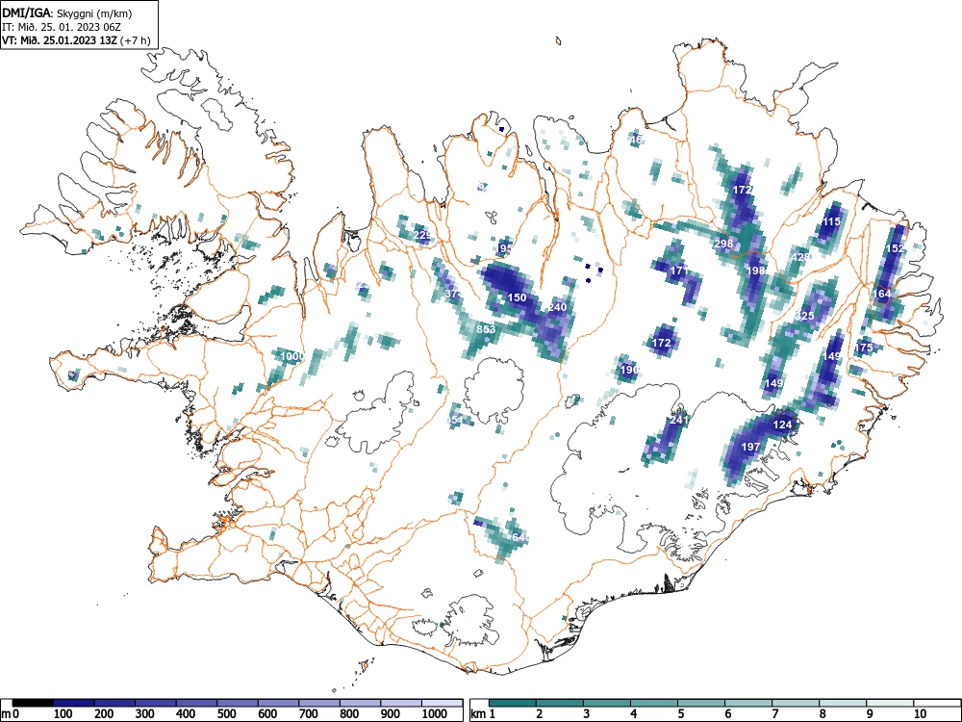962x722 pixels.
Task: Click the 190 visibility value on the map
Action: click(629, 370)
